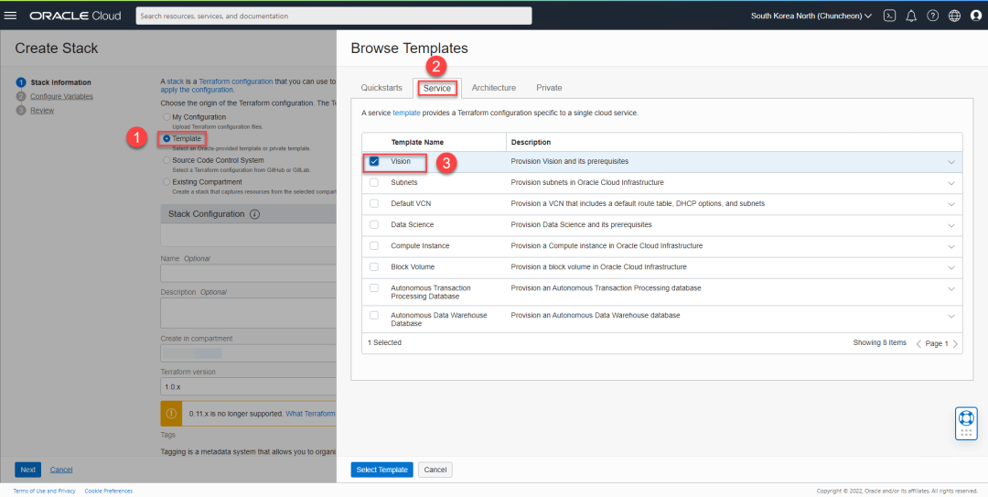Open the help question mark icon

pos(932,16)
